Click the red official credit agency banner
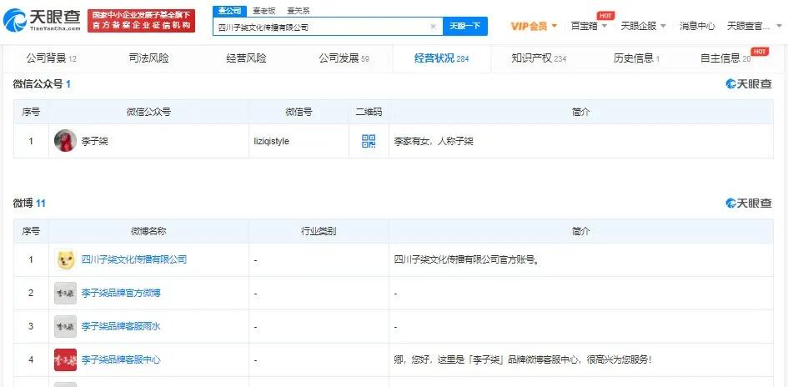This screenshot has height=387, width=788. tap(141, 21)
